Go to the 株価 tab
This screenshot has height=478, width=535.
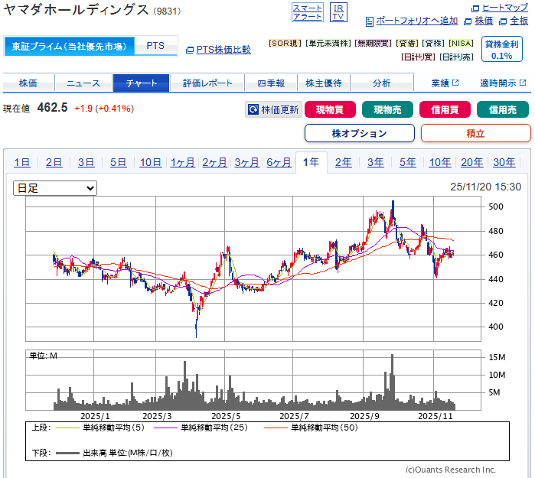point(28,83)
